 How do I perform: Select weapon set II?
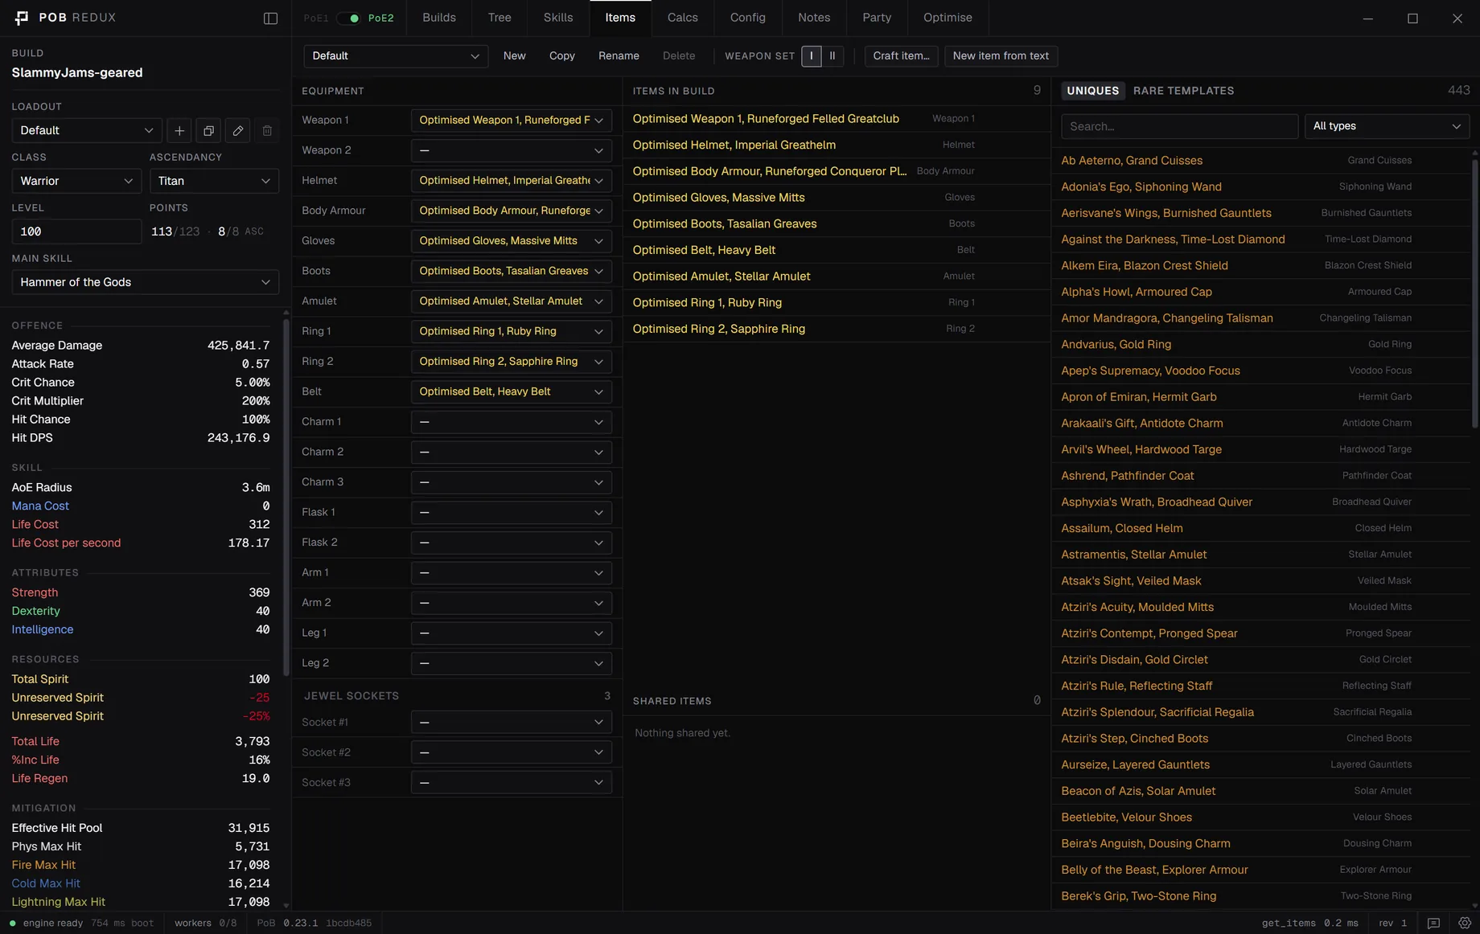pyautogui.click(x=832, y=55)
